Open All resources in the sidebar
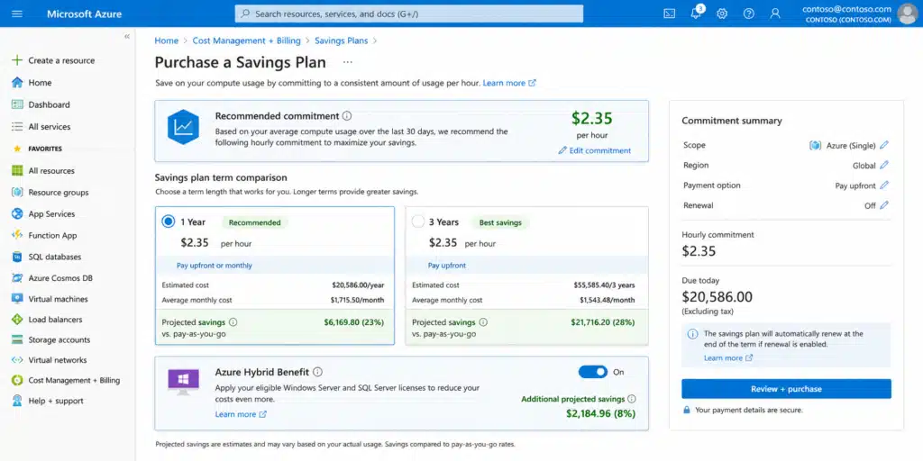Image resolution: width=923 pixels, height=461 pixels. coord(51,170)
